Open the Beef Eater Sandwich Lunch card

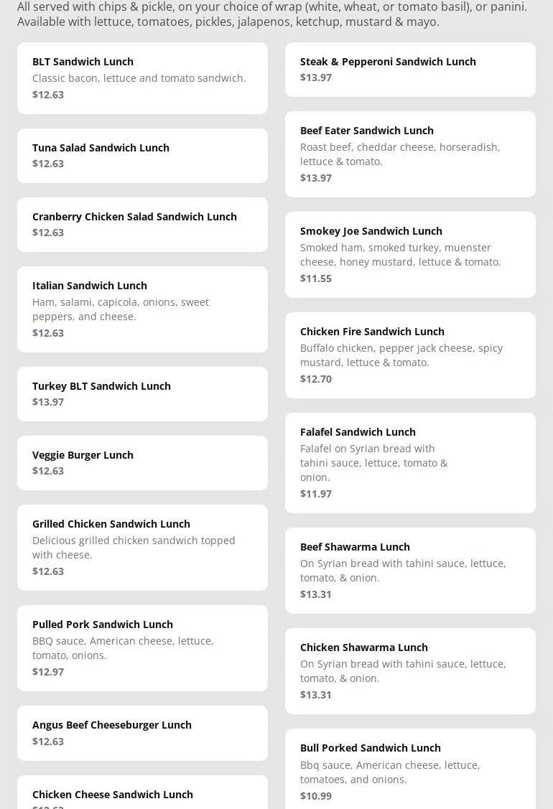click(x=410, y=154)
